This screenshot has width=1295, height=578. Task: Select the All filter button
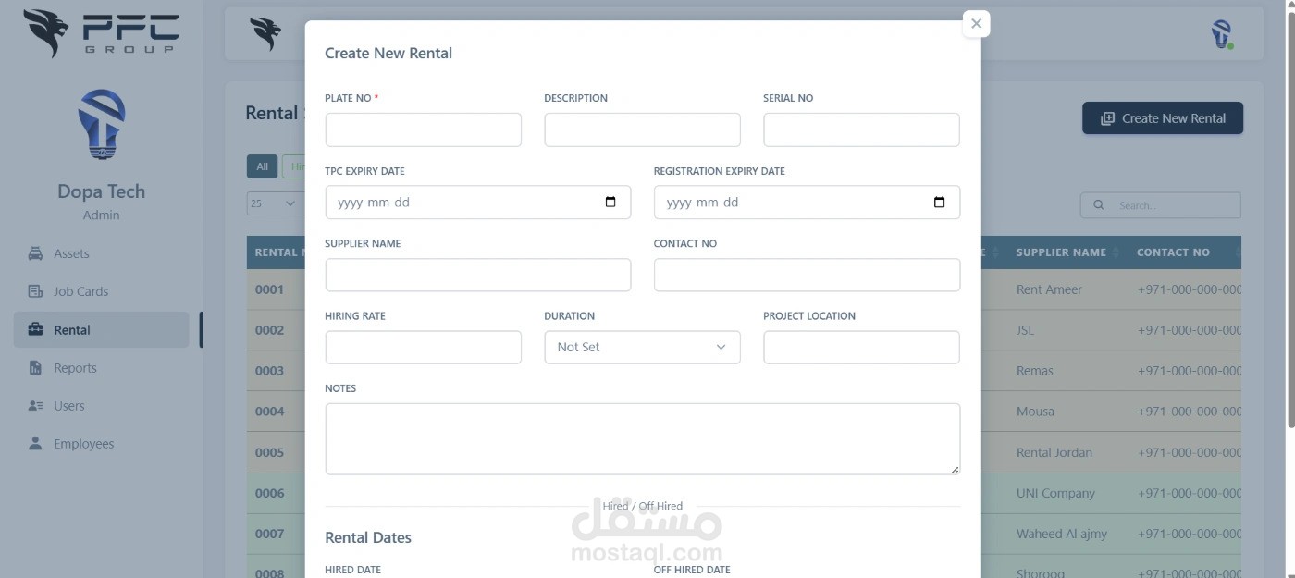pos(262,166)
